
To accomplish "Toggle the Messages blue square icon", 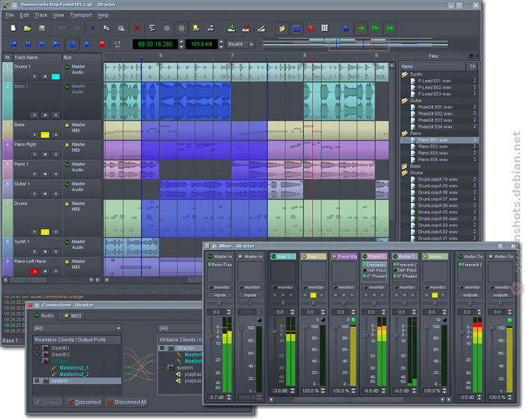I will click(297, 29).
